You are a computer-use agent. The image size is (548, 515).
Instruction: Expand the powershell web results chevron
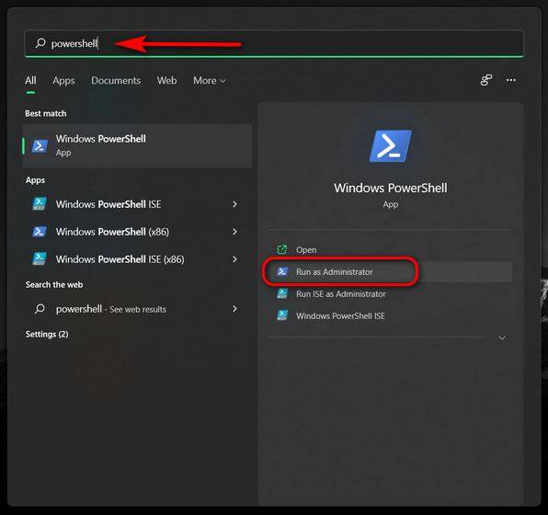(234, 309)
